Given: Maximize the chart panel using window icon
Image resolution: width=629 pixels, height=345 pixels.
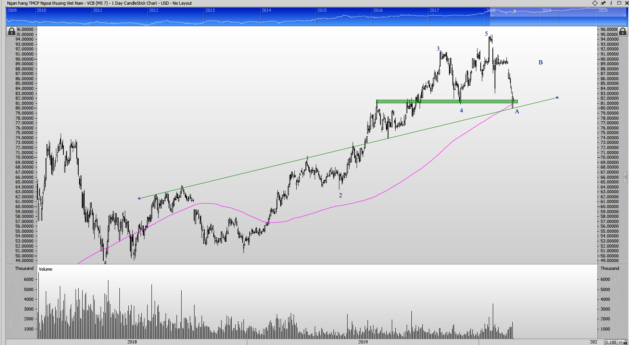Looking at the screenshot, I should coord(619,3).
